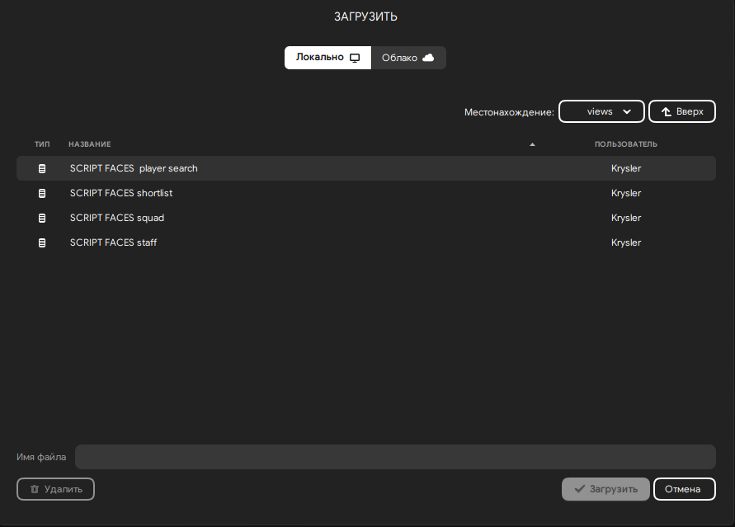
Task: Click the sort arrow in the header row
Action: tap(532, 144)
